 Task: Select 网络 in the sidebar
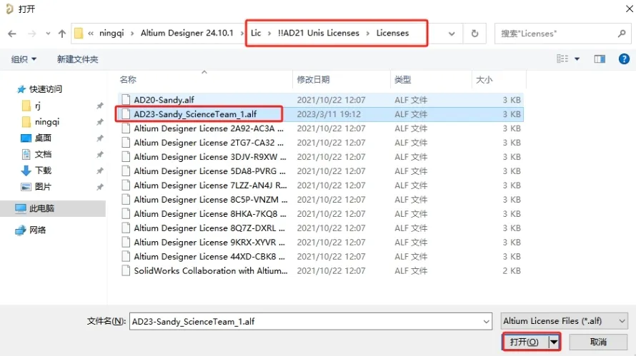coord(37,230)
